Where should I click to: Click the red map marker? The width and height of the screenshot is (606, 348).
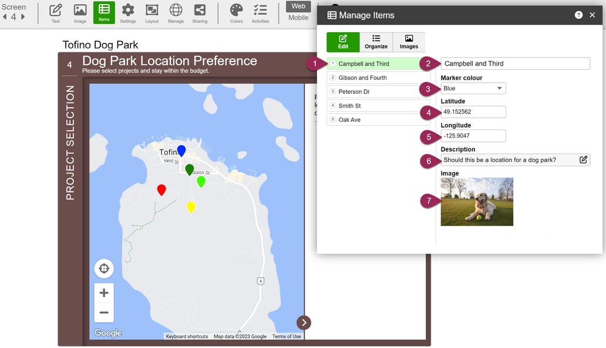click(x=161, y=190)
